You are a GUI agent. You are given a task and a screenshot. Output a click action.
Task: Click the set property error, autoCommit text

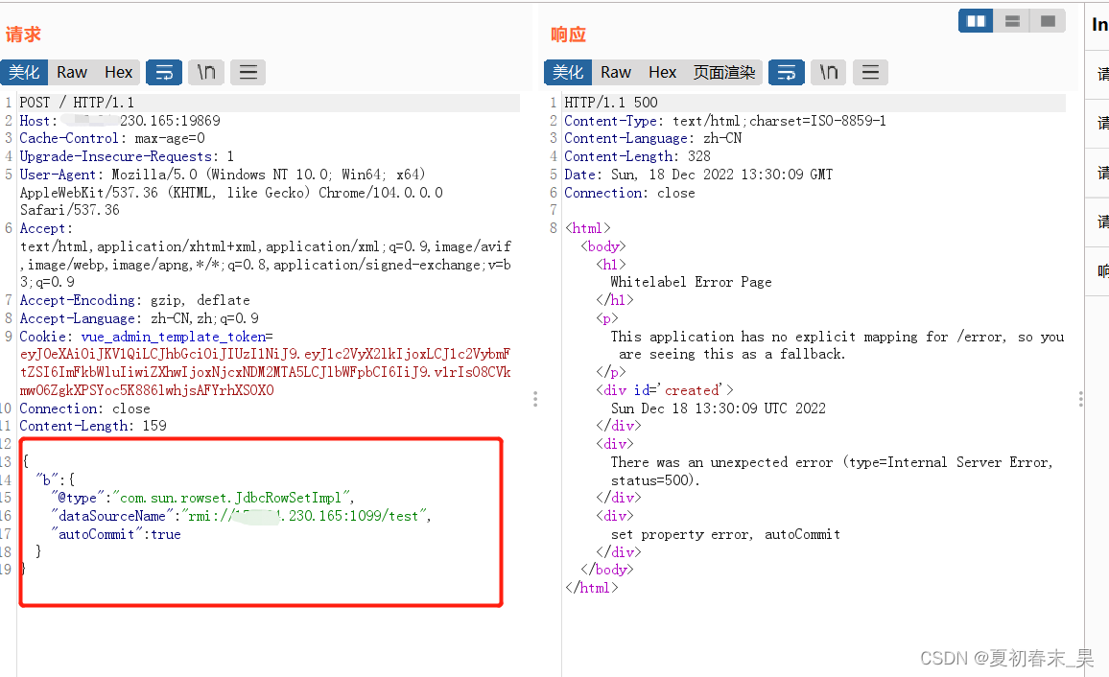coord(725,534)
